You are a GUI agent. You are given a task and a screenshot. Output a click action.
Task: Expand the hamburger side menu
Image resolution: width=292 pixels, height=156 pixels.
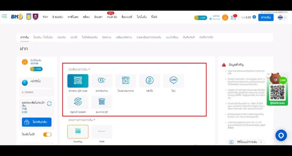[x=4, y=16]
